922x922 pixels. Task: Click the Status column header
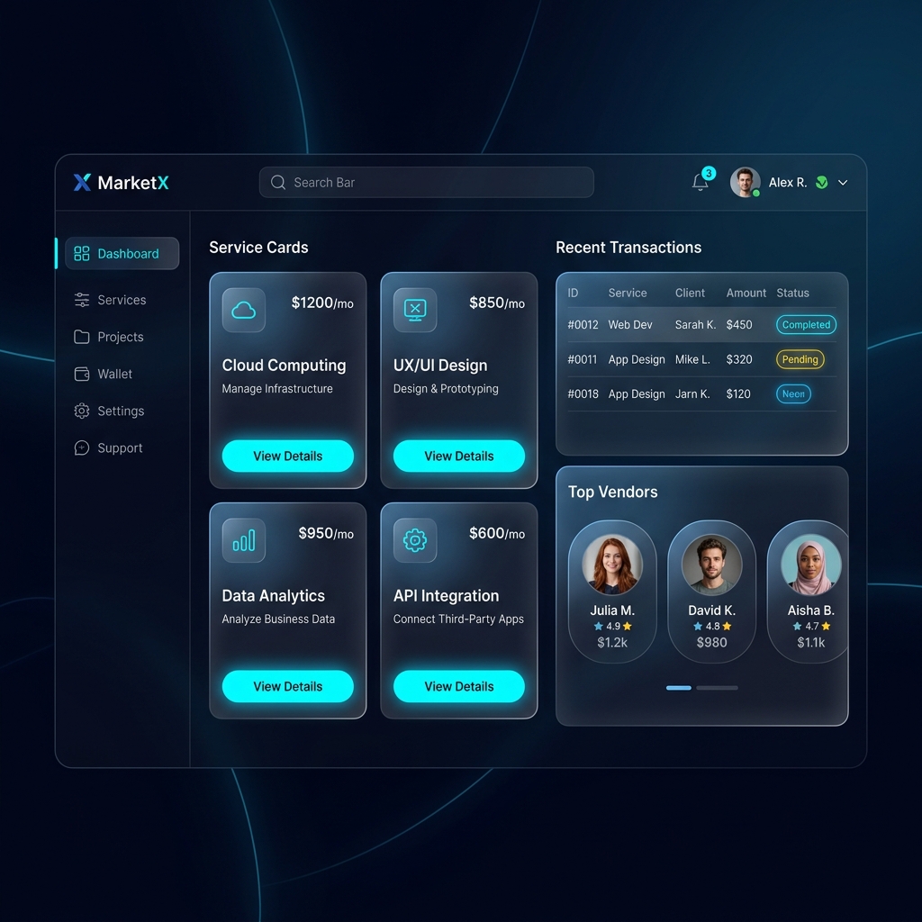(x=792, y=293)
